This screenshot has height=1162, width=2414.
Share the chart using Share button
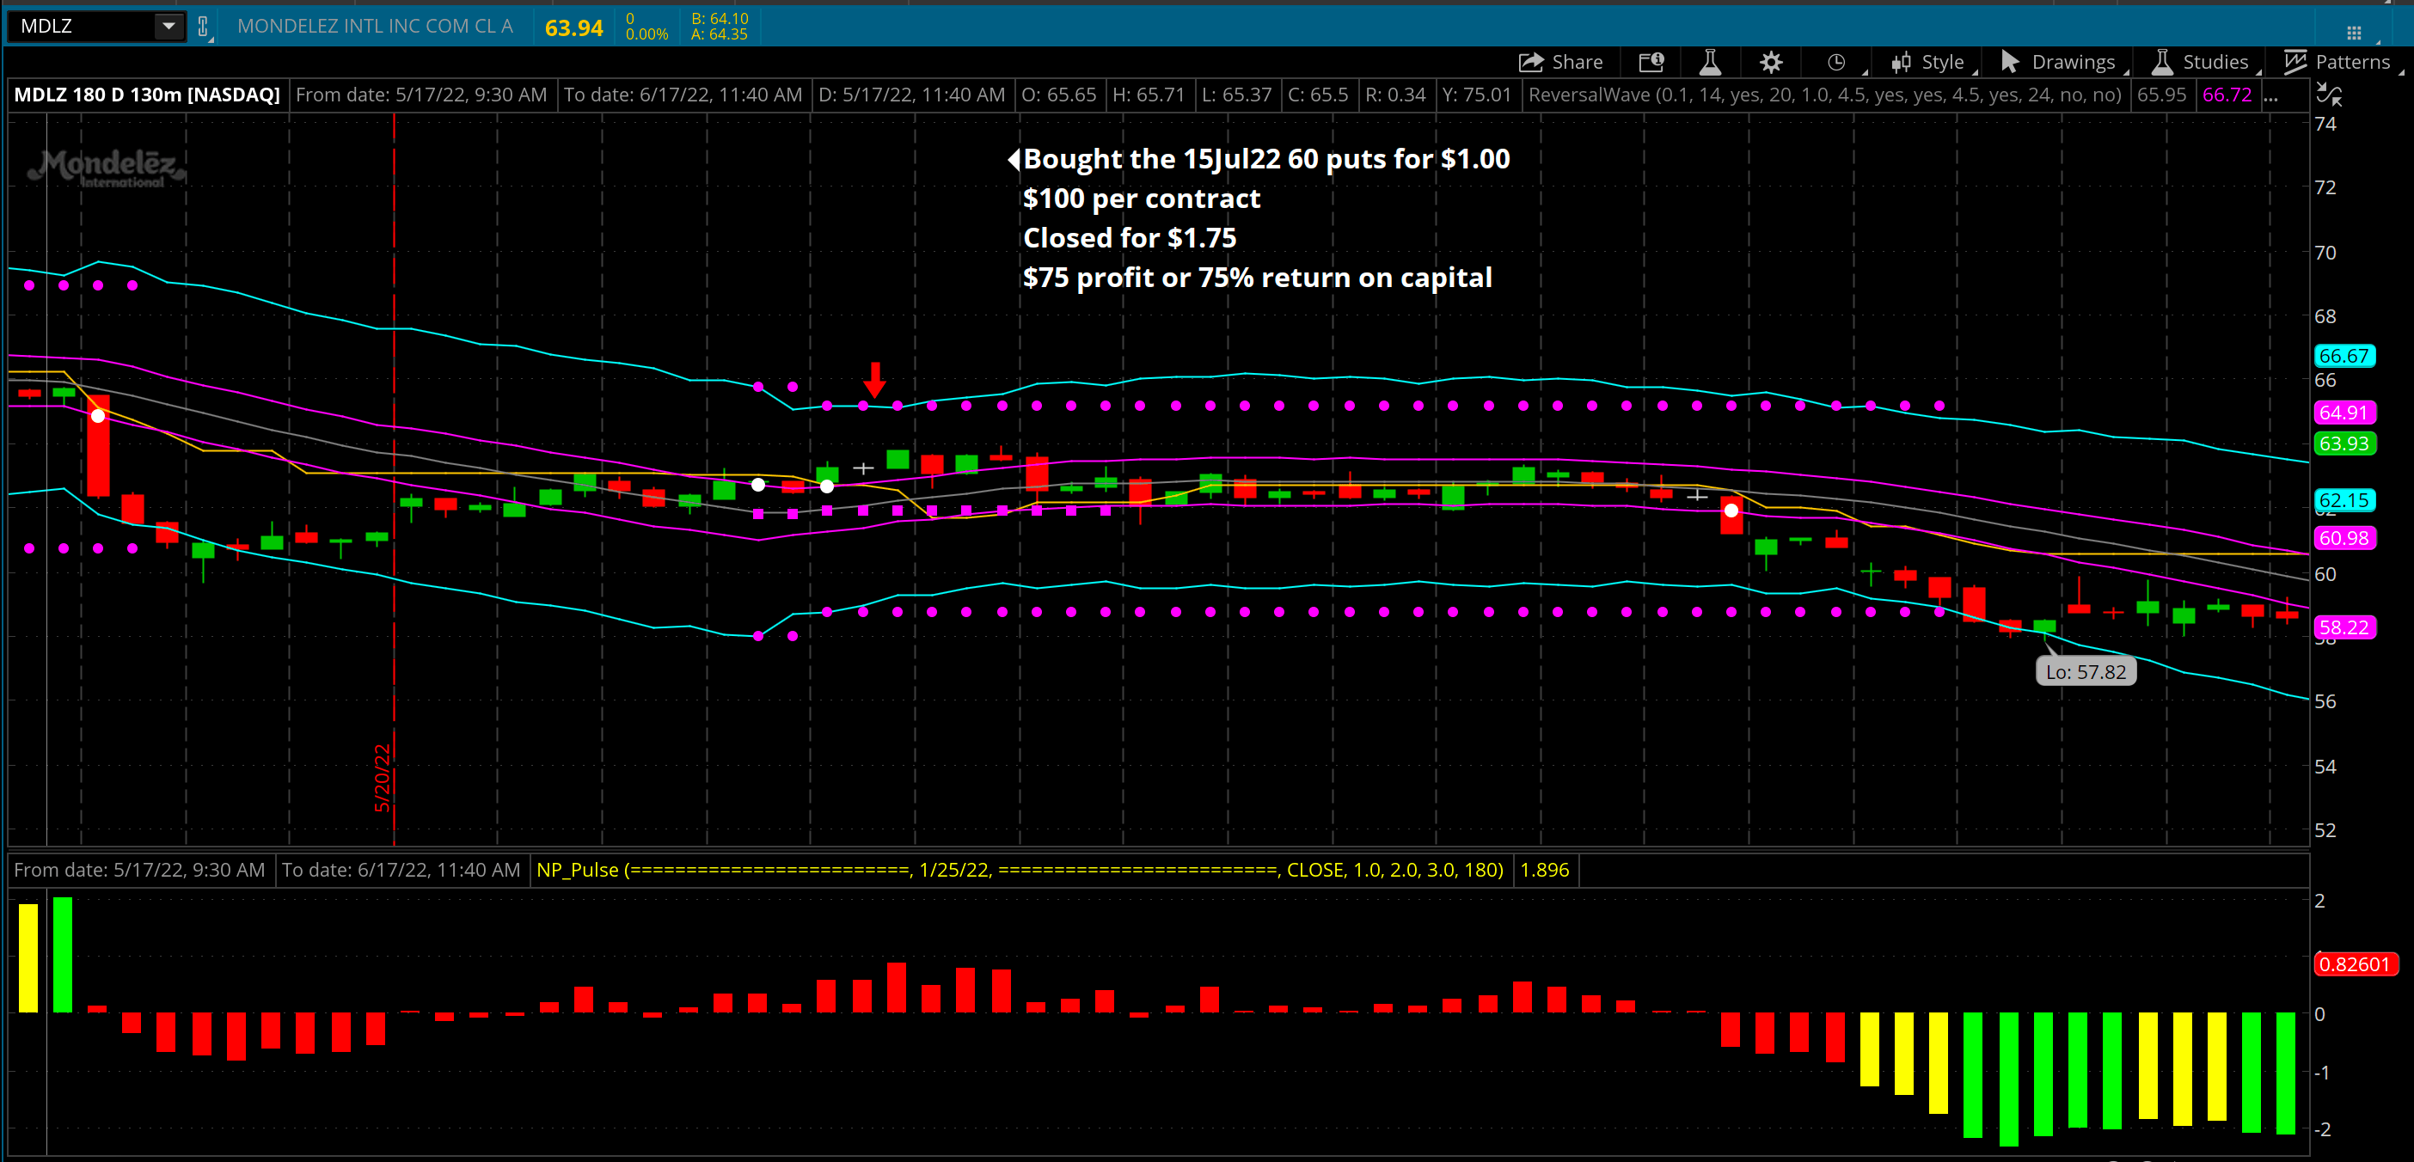pyautogui.click(x=1560, y=62)
